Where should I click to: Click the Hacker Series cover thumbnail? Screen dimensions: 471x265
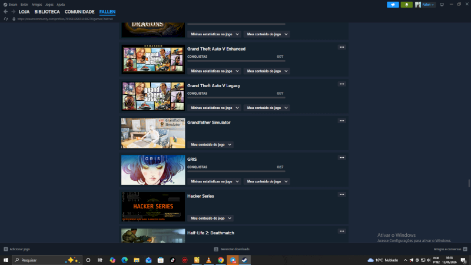[153, 207]
